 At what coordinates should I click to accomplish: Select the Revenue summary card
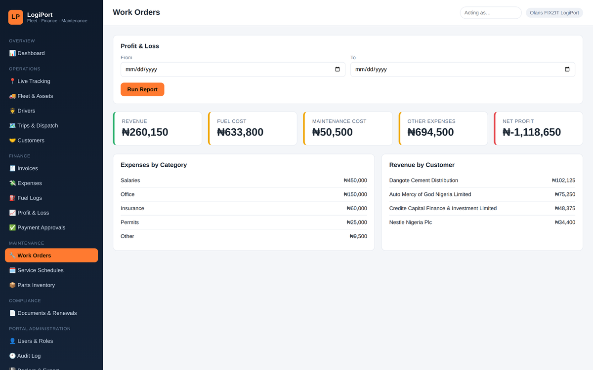(x=158, y=128)
